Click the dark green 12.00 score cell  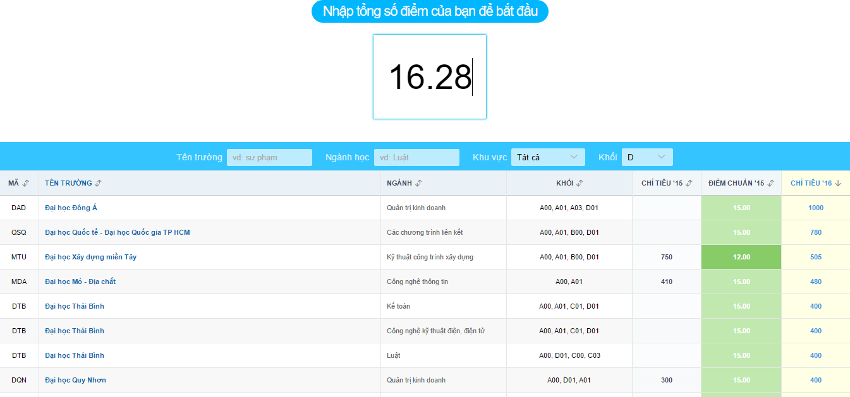(x=741, y=257)
